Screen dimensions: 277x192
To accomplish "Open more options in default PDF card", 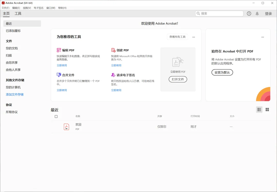I will (263, 37).
